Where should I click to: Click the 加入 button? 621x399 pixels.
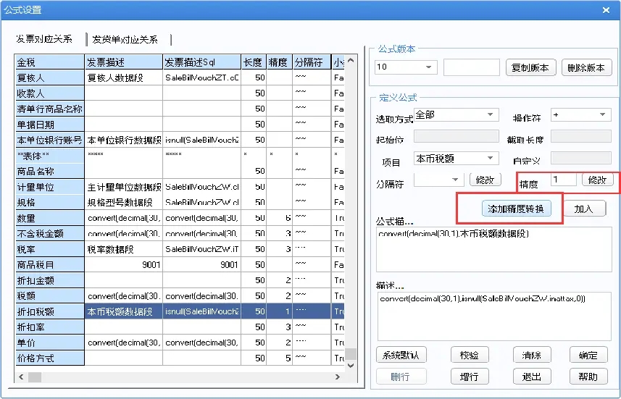point(584,209)
